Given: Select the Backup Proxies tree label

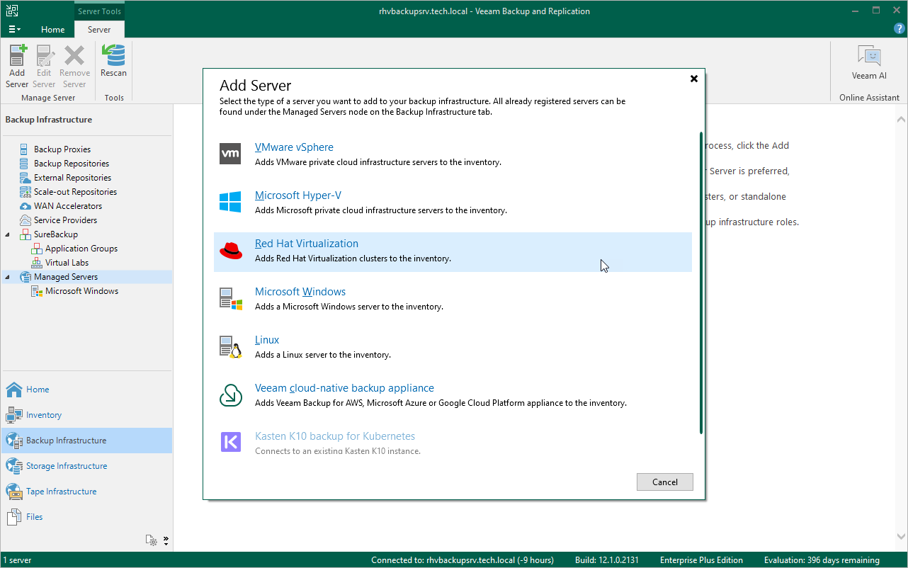Looking at the screenshot, I should pyautogui.click(x=62, y=149).
